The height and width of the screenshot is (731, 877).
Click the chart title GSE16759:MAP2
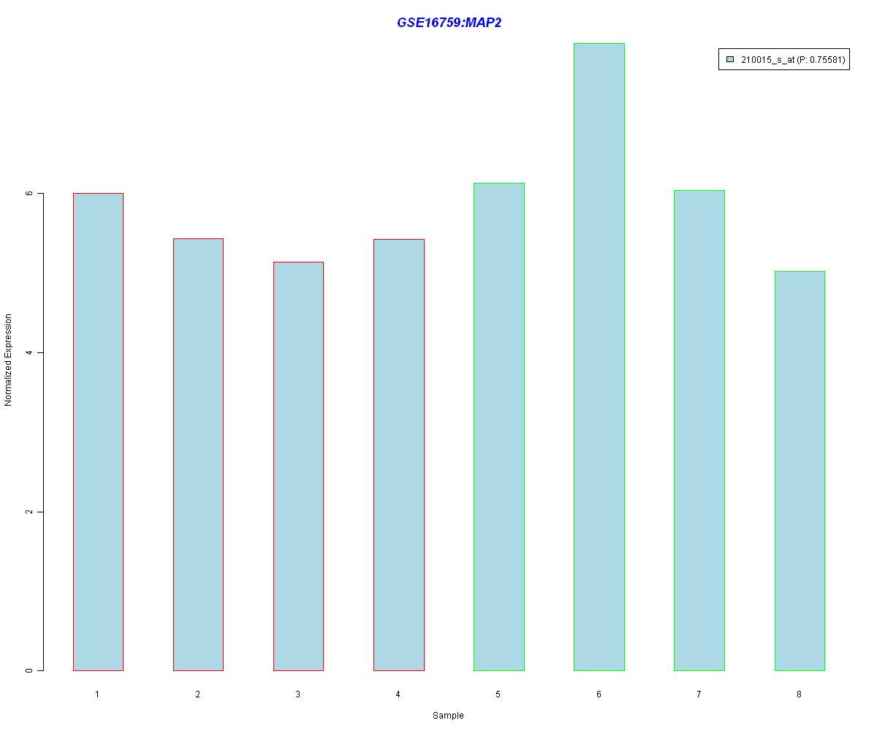tap(449, 23)
